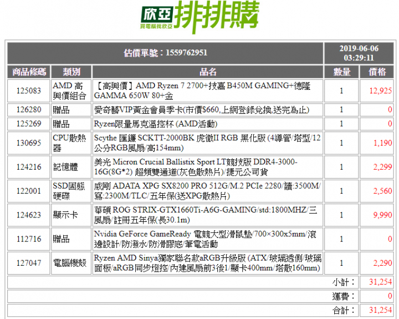Click the shipping fee value 0
Screen dimensions: 399x319
[x=390, y=296]
